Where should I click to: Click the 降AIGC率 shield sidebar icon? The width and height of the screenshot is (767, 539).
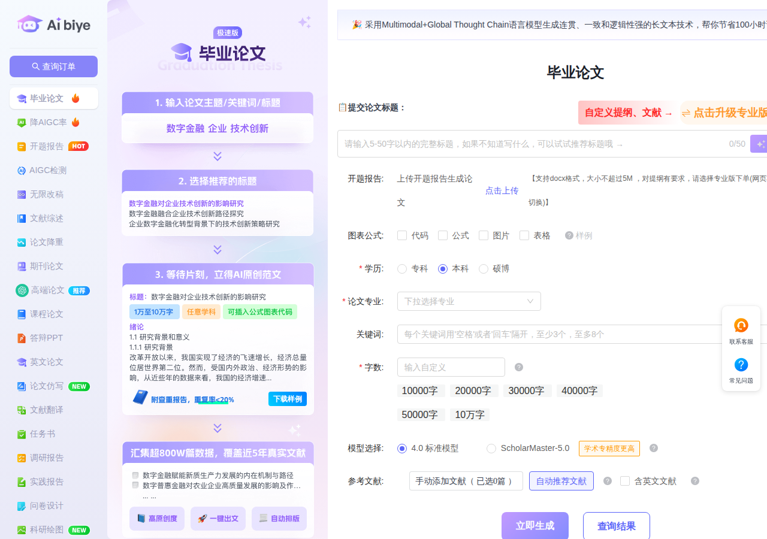22,122
